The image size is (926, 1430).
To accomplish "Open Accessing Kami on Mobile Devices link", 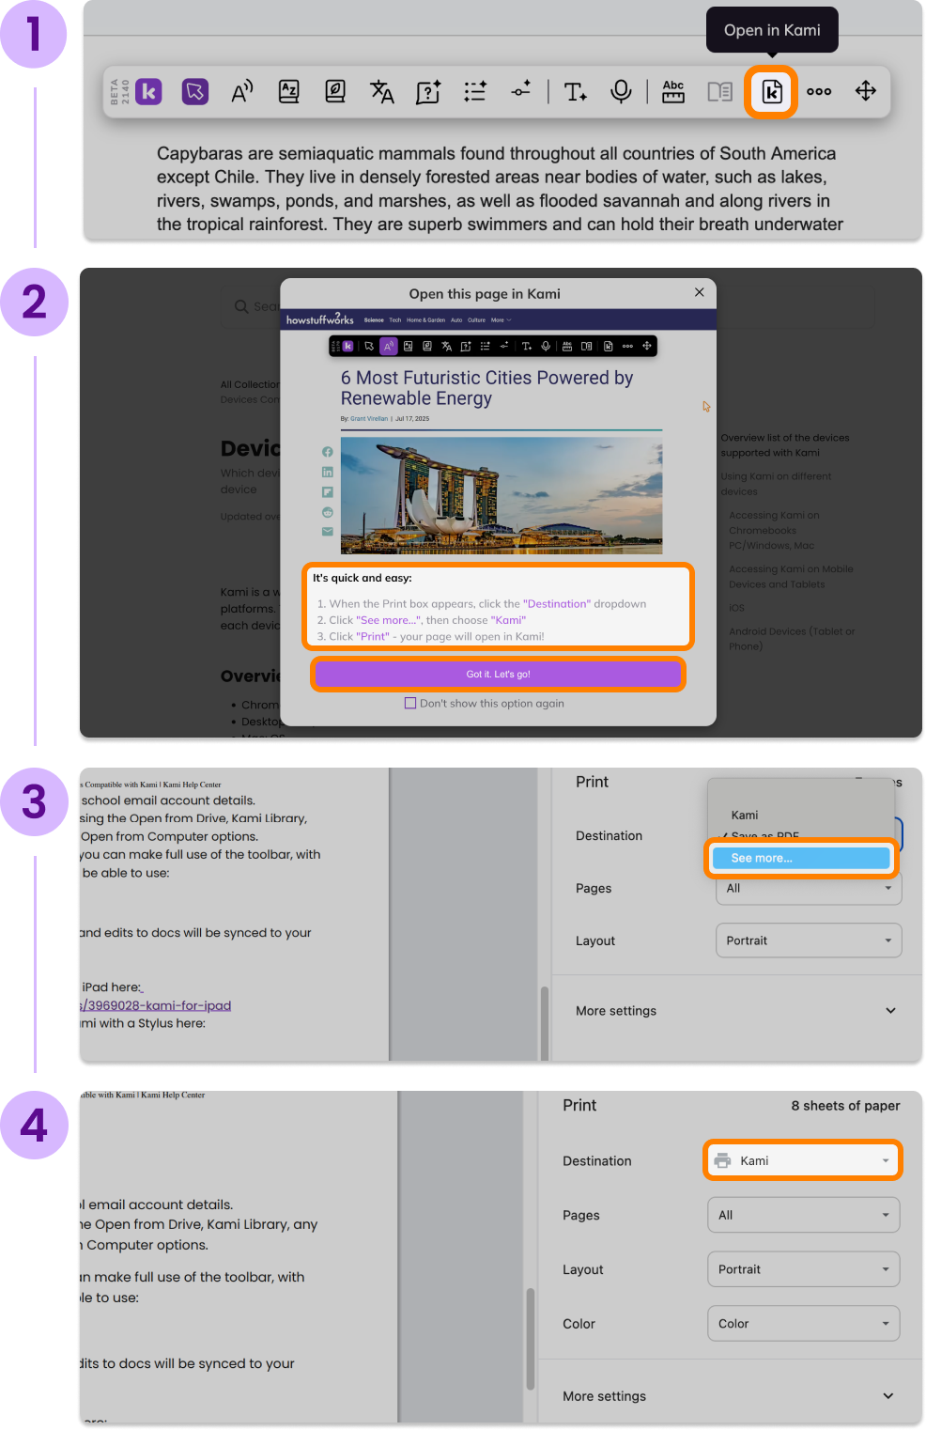I will pos(791,576).
